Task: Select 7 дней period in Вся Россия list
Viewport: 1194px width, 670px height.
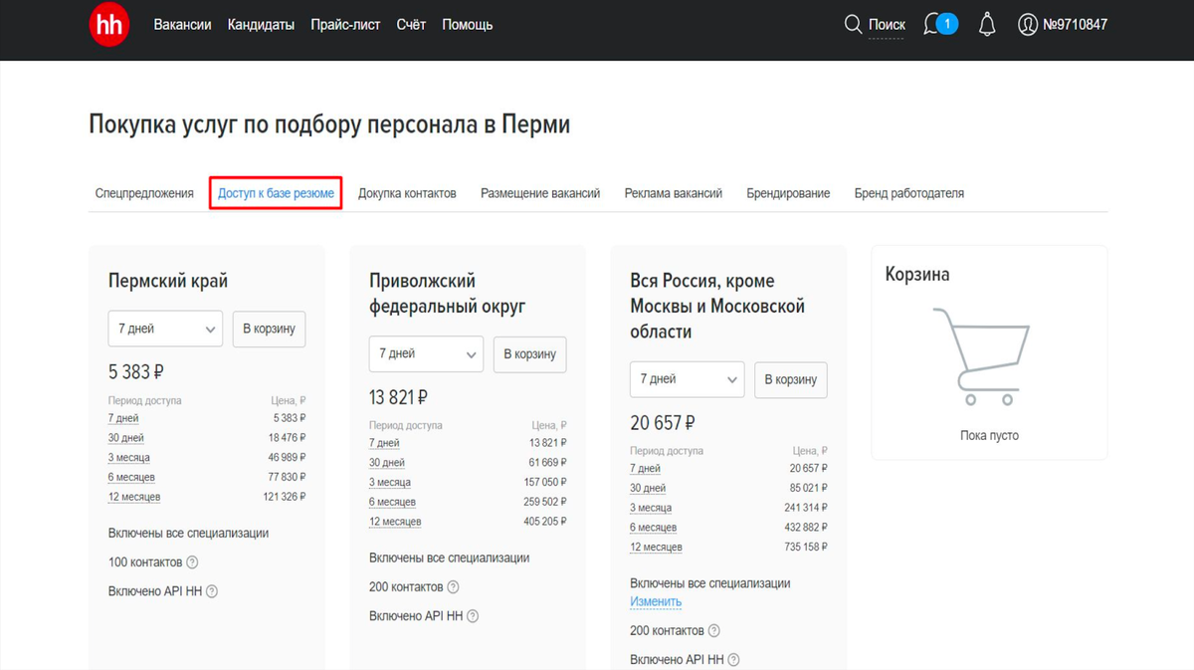Action: 645,469
